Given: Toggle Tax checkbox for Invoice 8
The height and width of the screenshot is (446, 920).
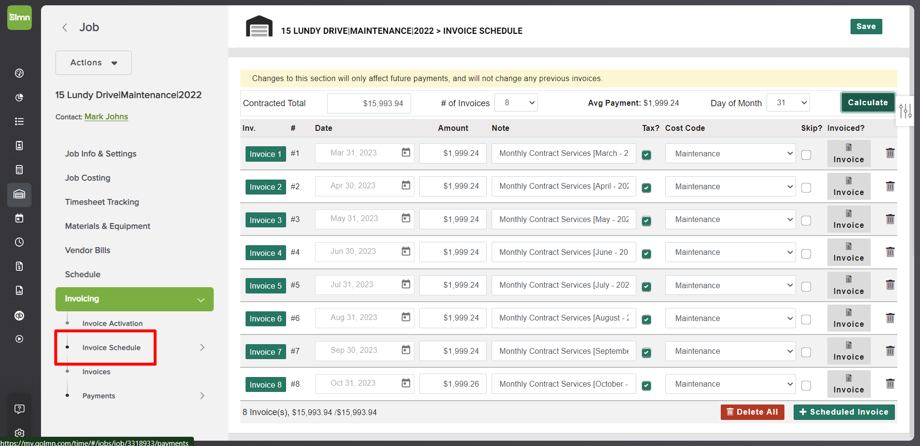Looking at the screenshot, I should [646, 386].
